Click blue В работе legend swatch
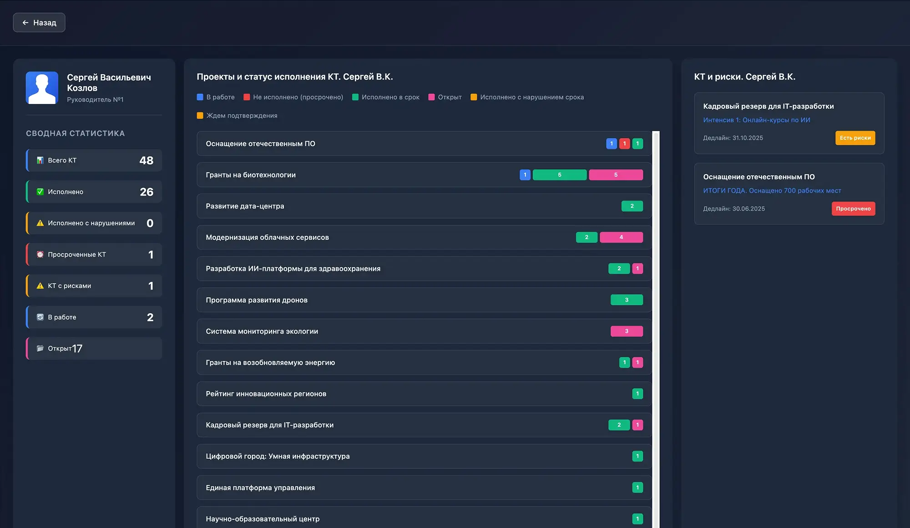The width and height of the screenshot is (910, 528). (200, 97)
